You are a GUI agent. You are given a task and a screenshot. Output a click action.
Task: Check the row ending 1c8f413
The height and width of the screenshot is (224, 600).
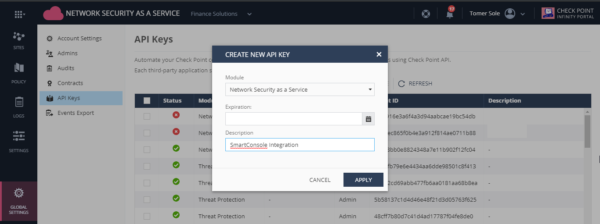[x=147, y=166]
